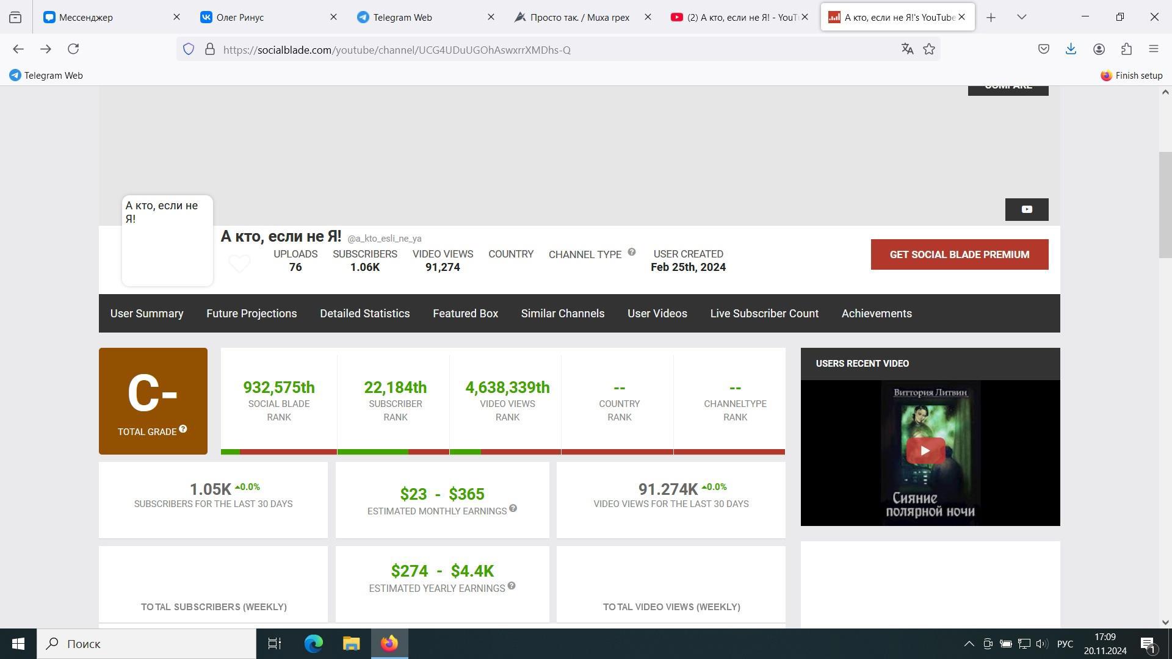Open the Firefox application menu
Image resolution: width=1172 pixels, height=659 pixels.
tap(1153, 49)
